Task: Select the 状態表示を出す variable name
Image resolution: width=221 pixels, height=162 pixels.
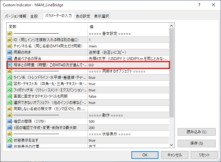Action: [x=26, y=140]
